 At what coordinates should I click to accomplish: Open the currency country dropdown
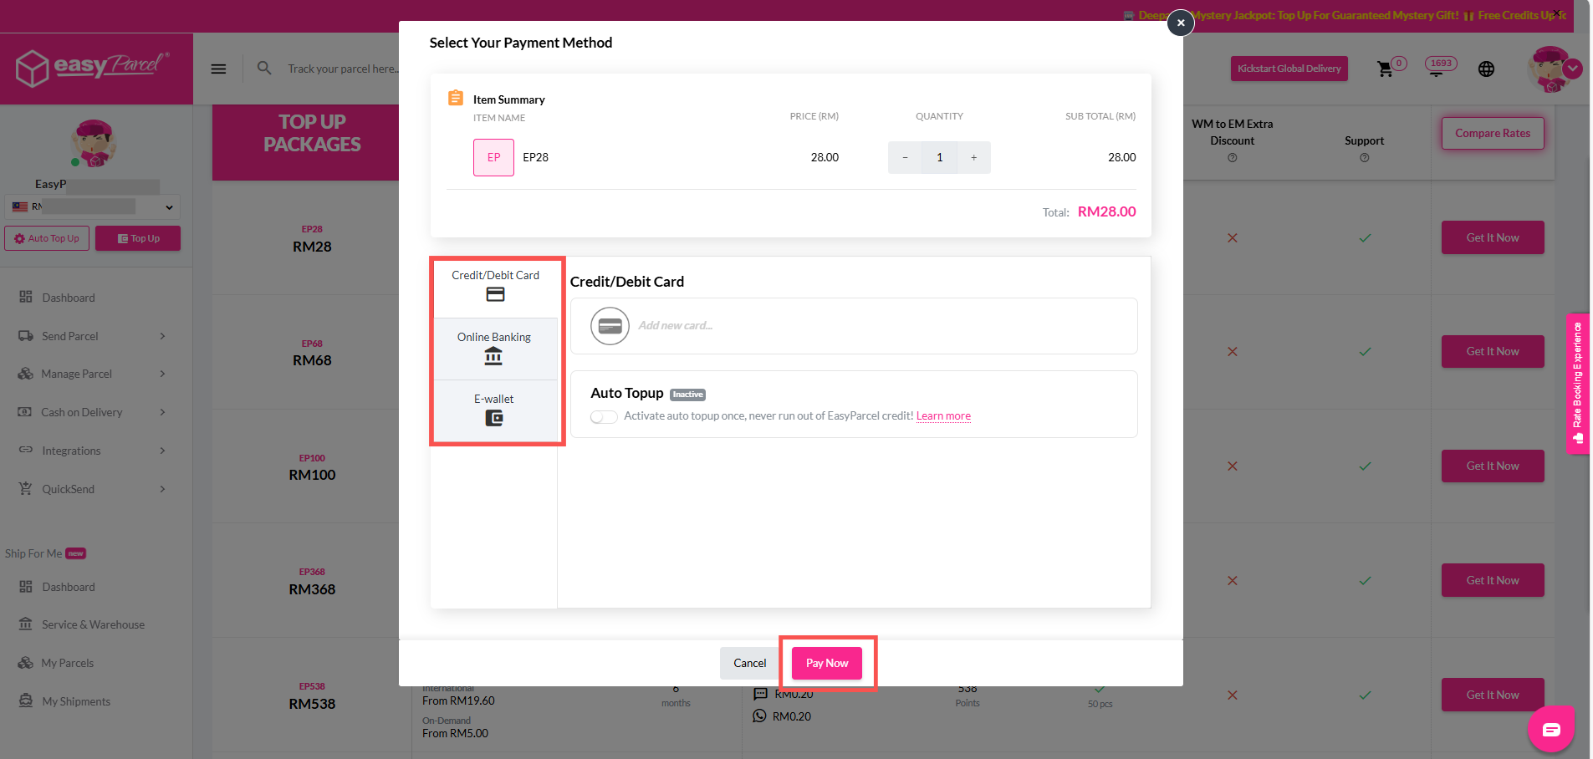point(92,206)
